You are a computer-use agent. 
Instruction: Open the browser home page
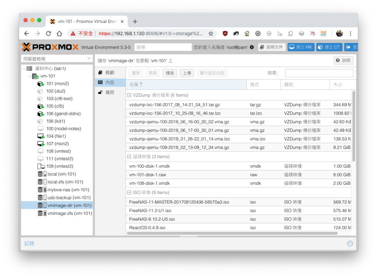click(x=59, y=34)
